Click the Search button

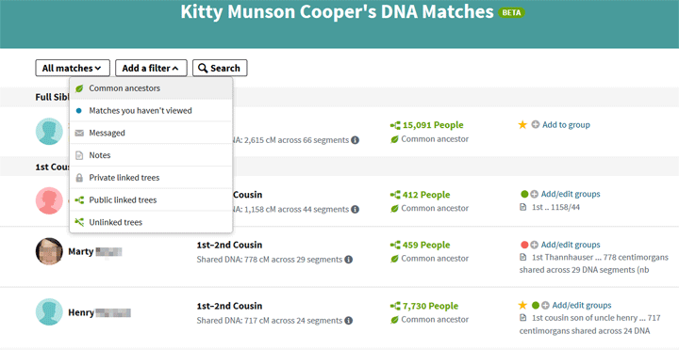coord(220,69)
